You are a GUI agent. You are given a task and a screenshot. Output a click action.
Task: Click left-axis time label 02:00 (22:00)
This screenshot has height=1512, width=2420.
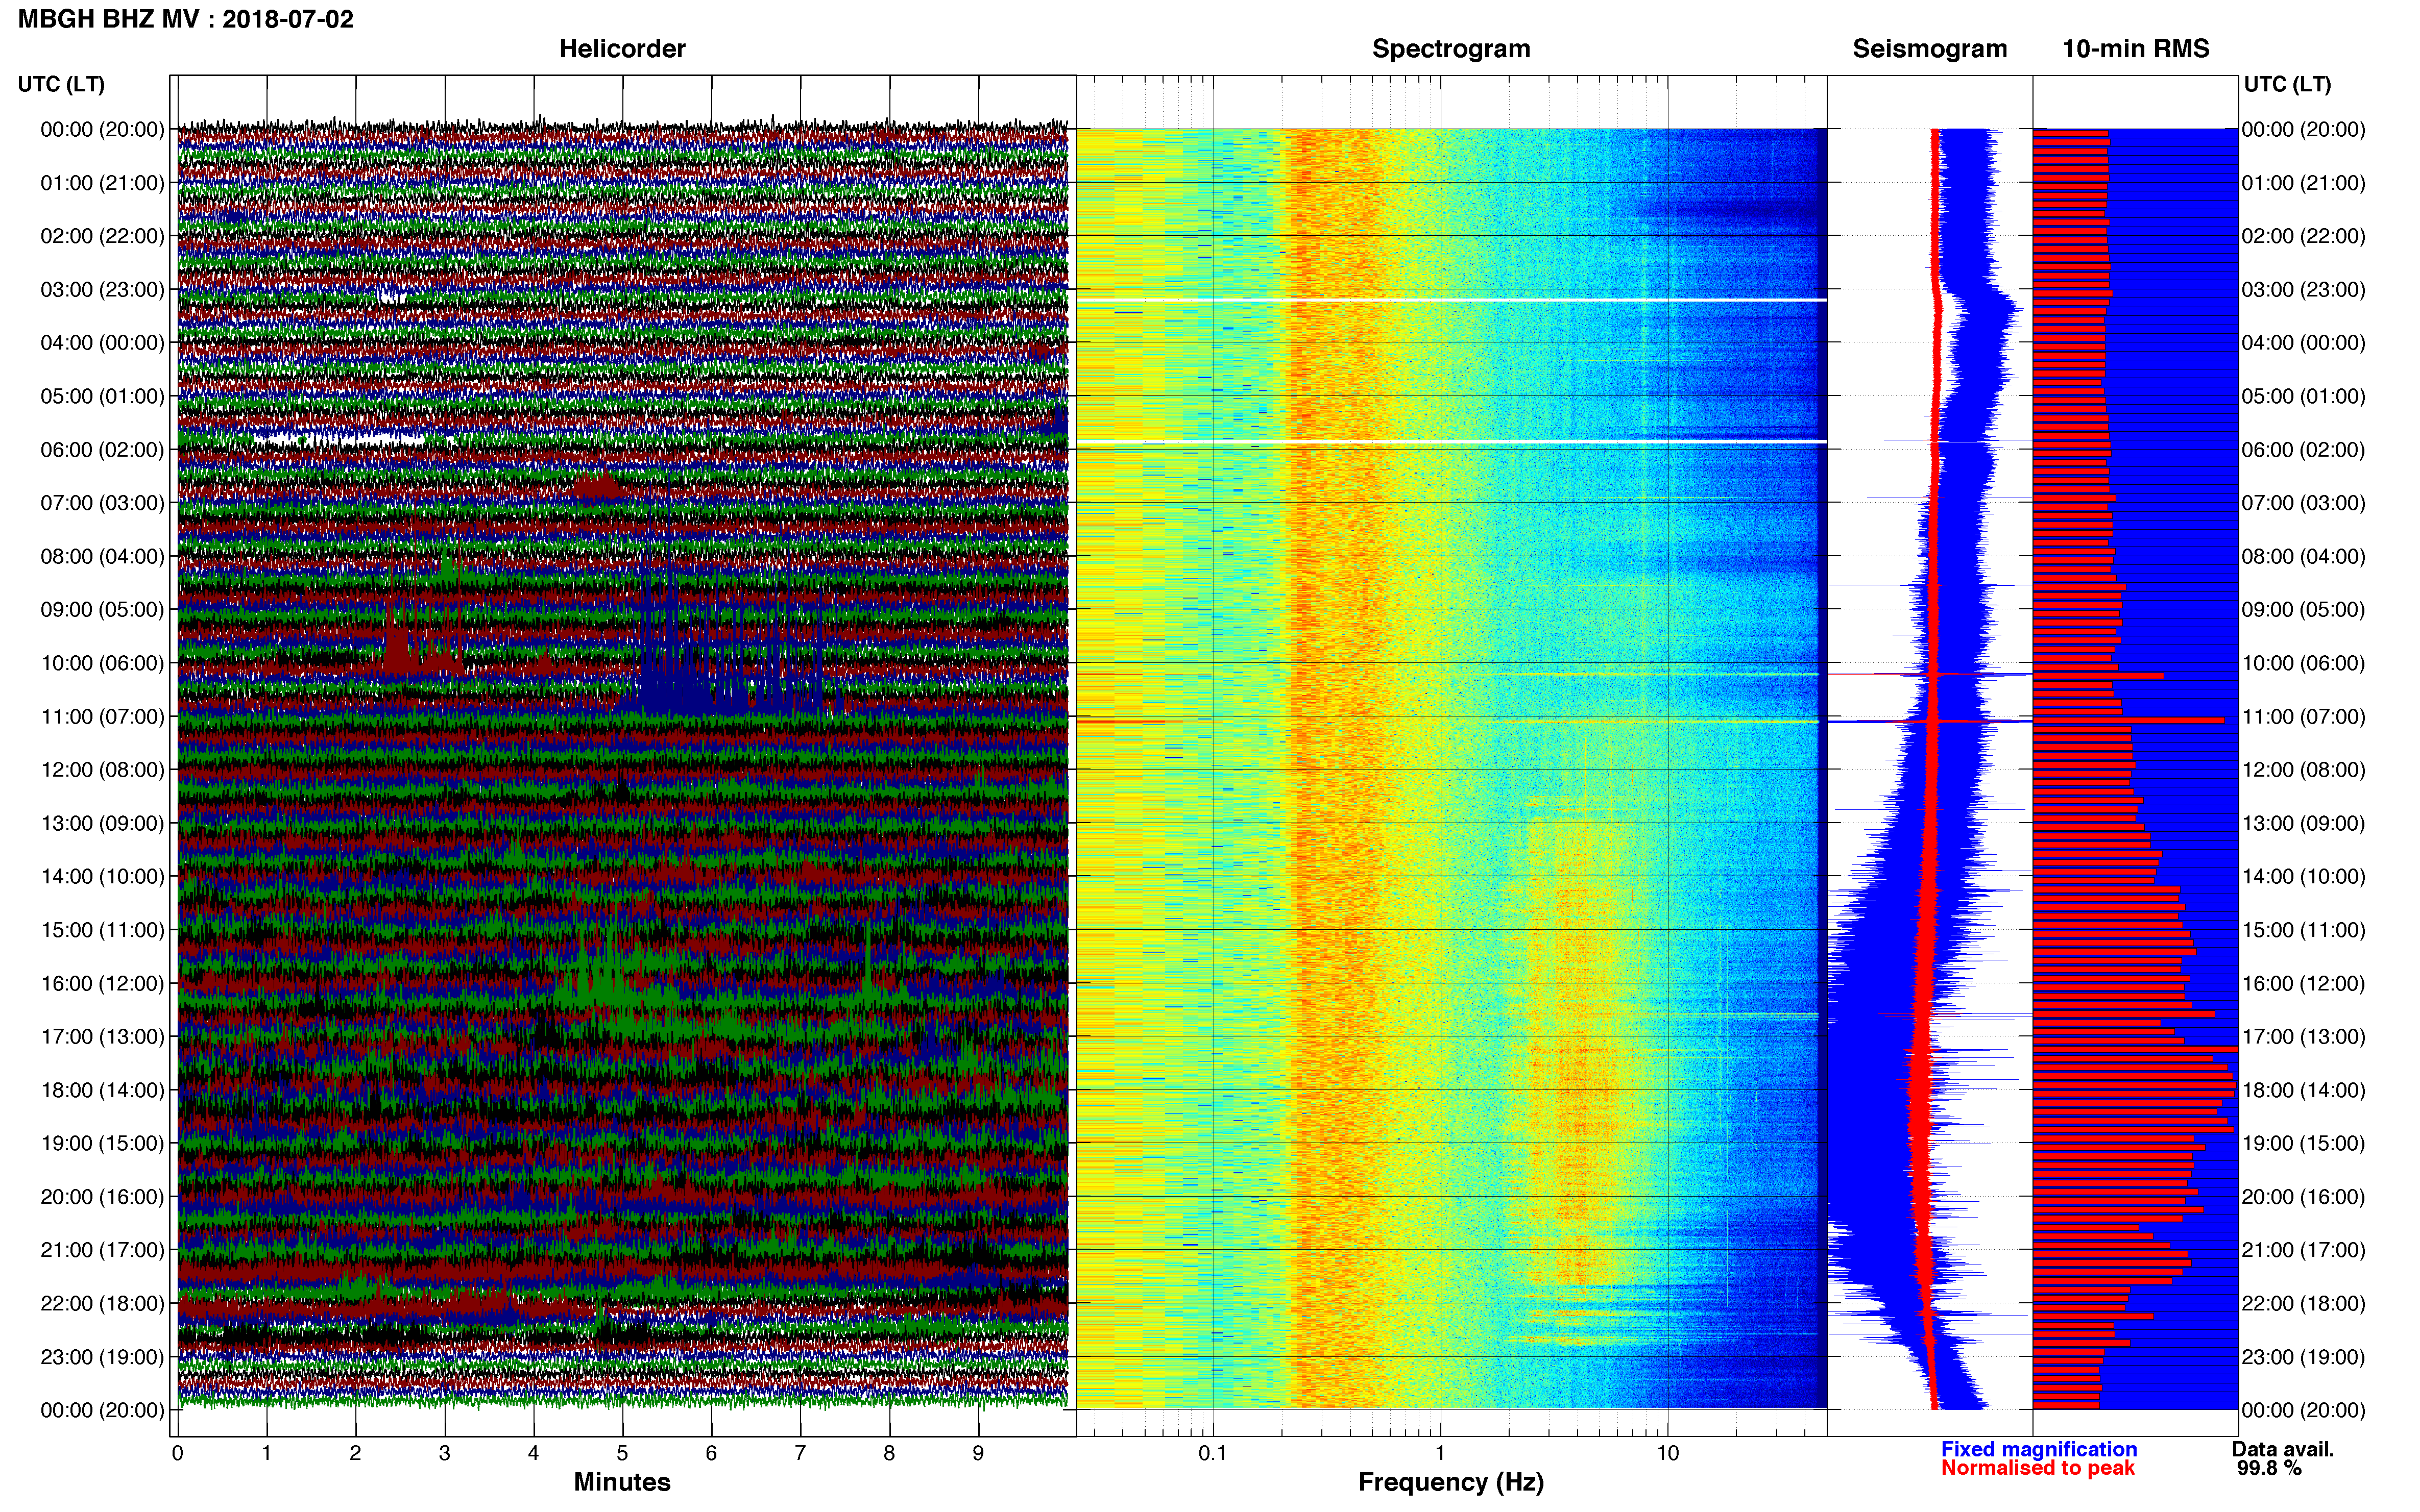102,236
